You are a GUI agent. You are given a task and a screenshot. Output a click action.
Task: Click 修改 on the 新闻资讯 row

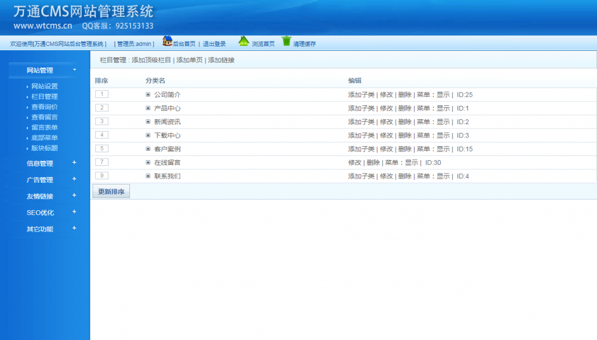point(386,121)
